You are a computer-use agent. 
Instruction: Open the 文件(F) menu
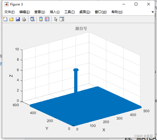(10, 12)
